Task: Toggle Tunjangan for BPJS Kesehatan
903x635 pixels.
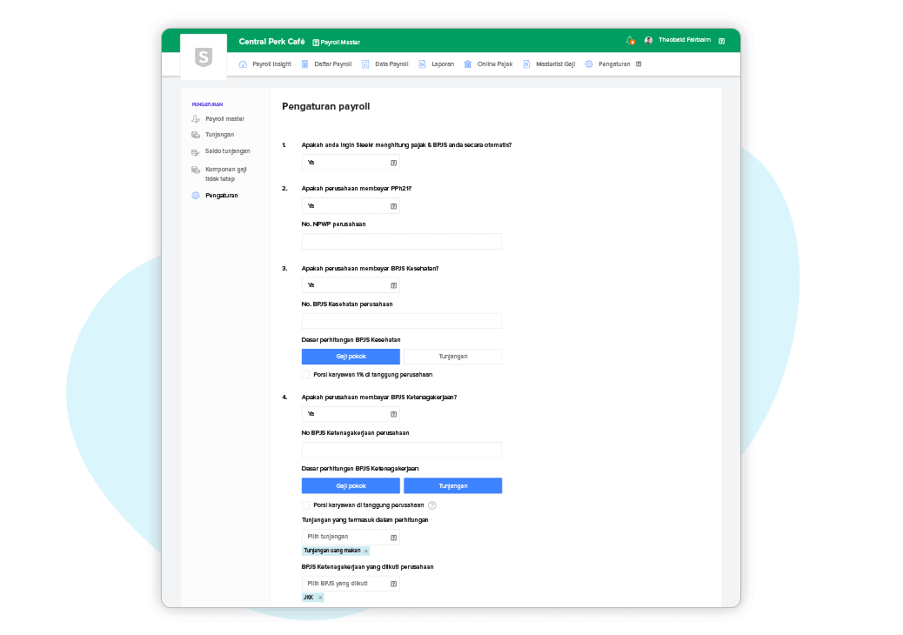Action: pos(452,357)
